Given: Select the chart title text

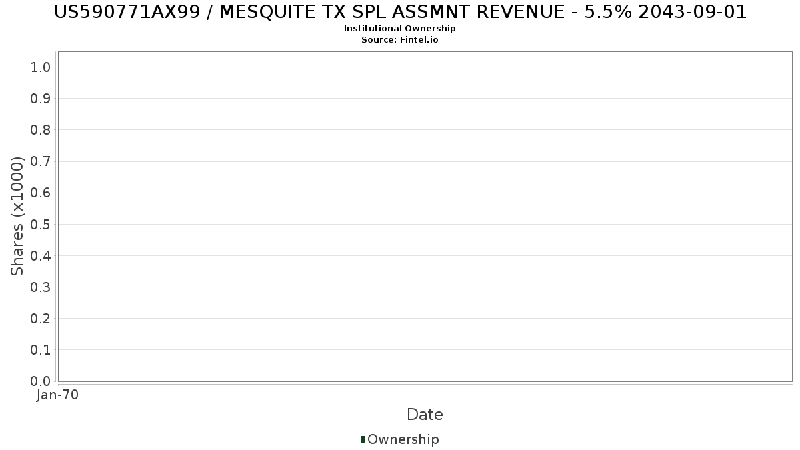Looking at the screenshot, I should click(x=400, y=11).
